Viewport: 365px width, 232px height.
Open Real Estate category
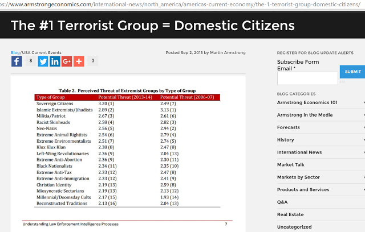pyautogui.click(x=290, y=214)
